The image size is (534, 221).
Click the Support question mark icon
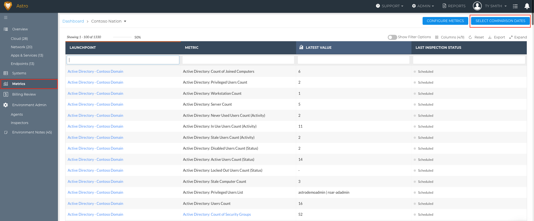click(x=378, y=6)
